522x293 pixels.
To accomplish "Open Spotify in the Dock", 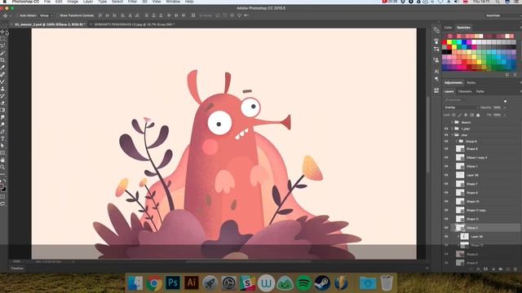I will (303, 283).
